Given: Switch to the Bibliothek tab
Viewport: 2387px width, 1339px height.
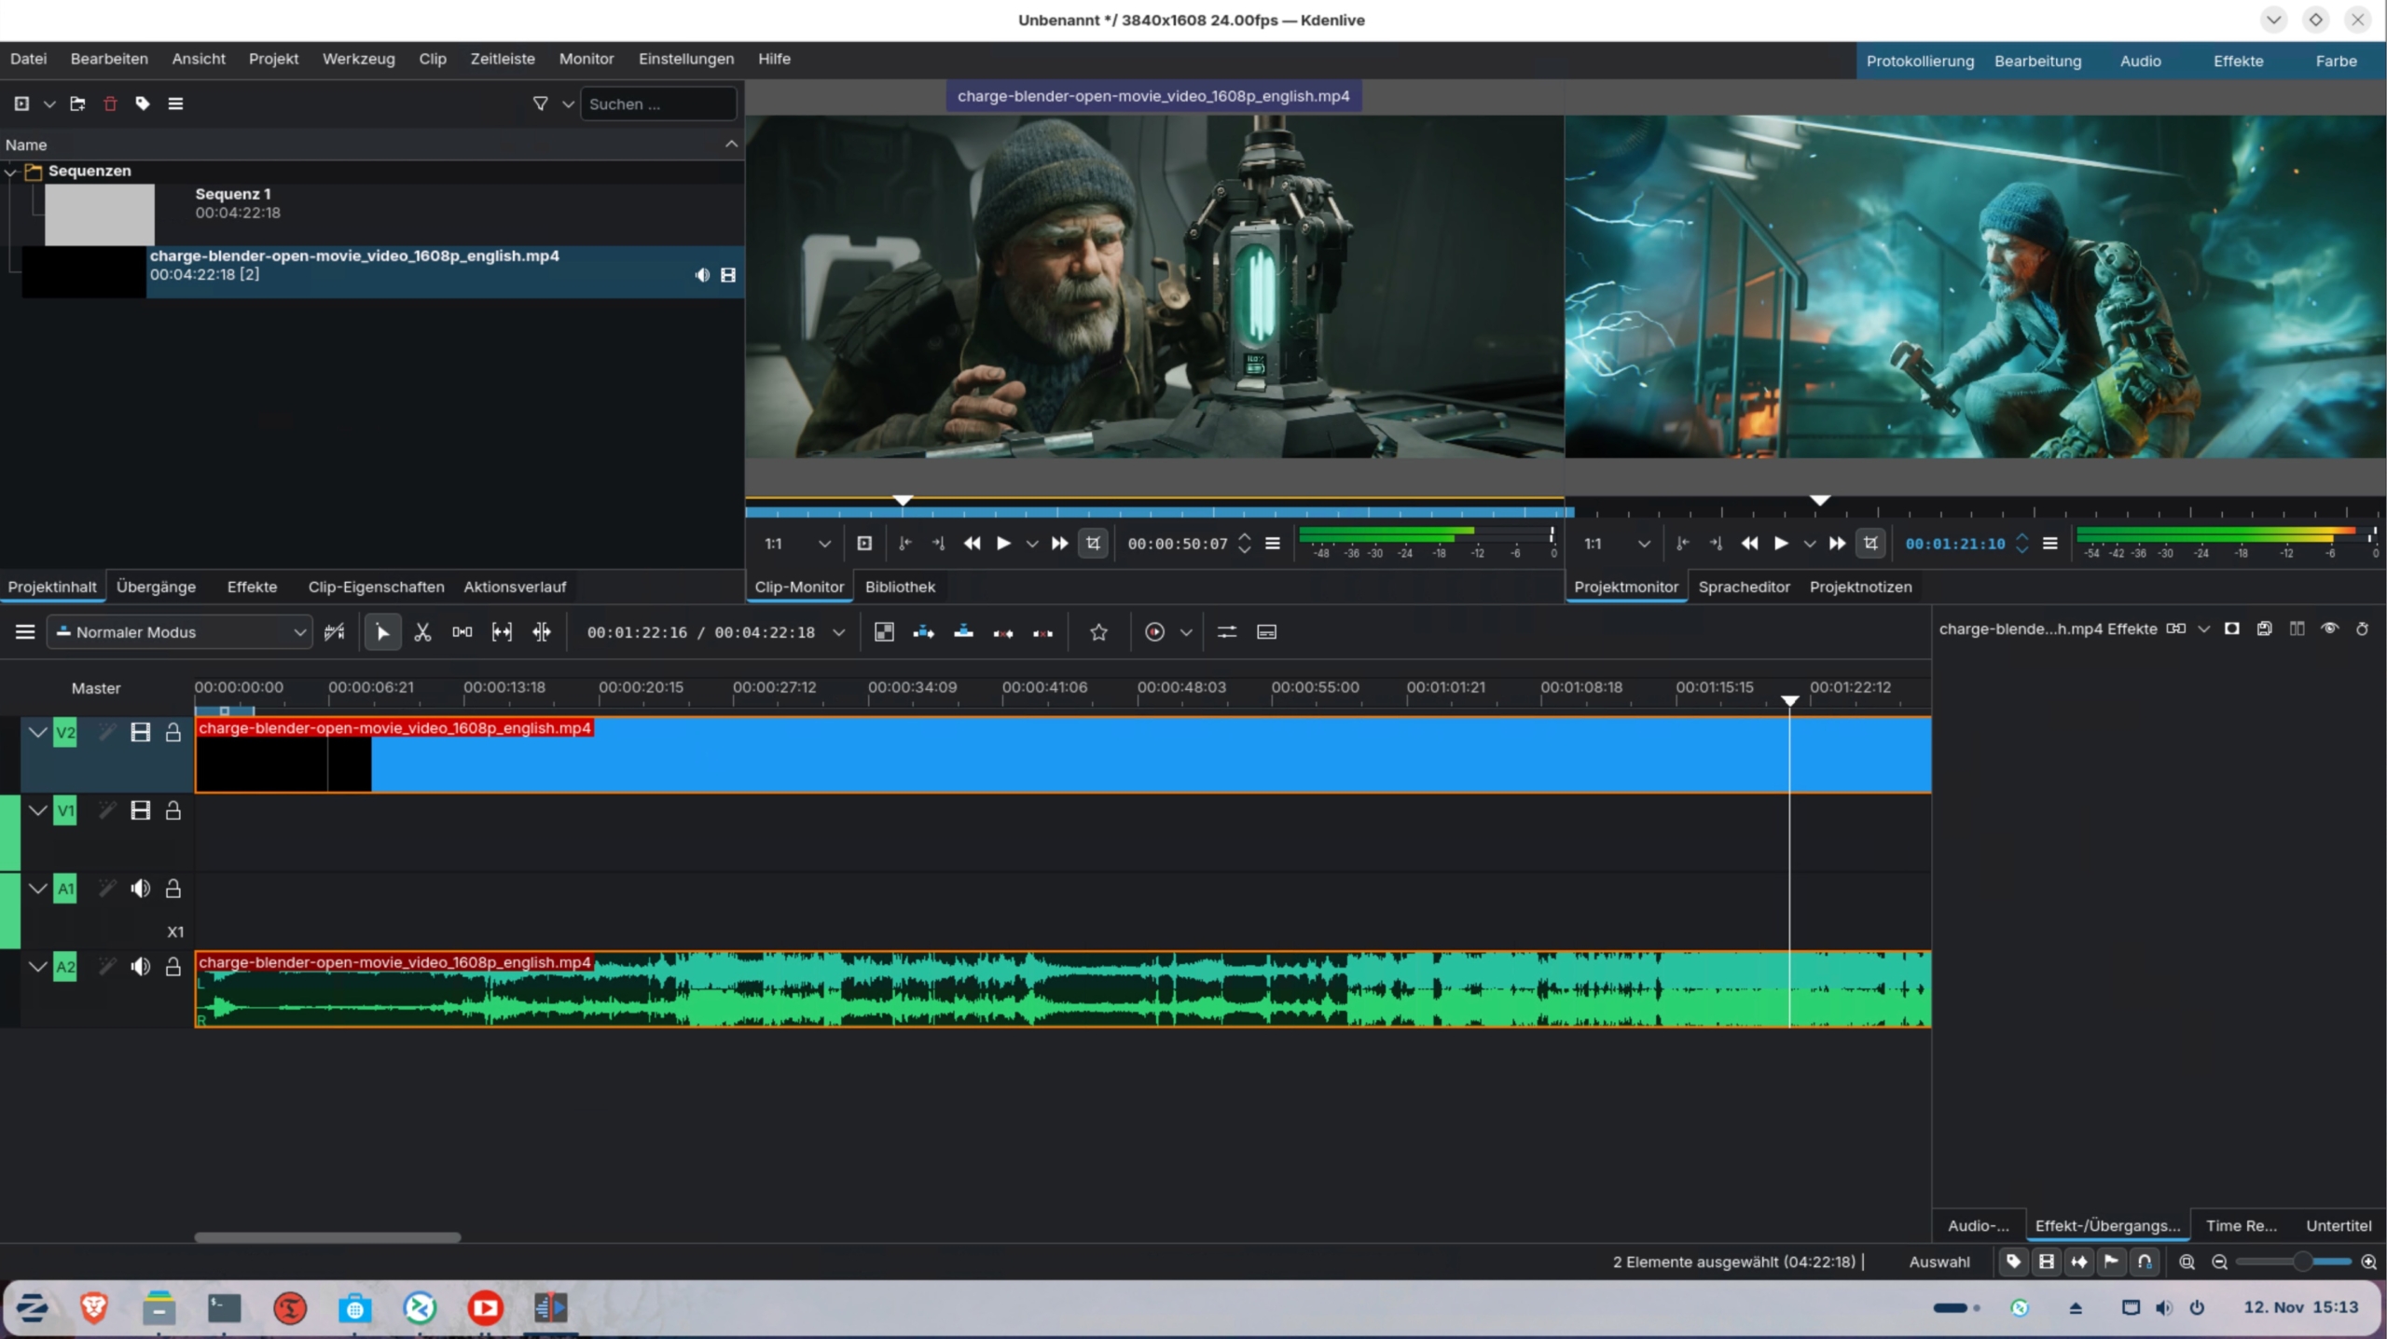Looking at the screenshot, I should tap(899, 587).
